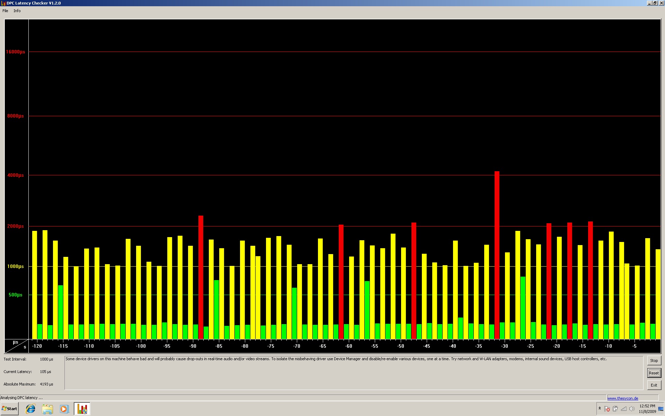Click the red latency bar near -90 s
The image size is (665, 416).
pyautogui.click(x=201, y=277)
